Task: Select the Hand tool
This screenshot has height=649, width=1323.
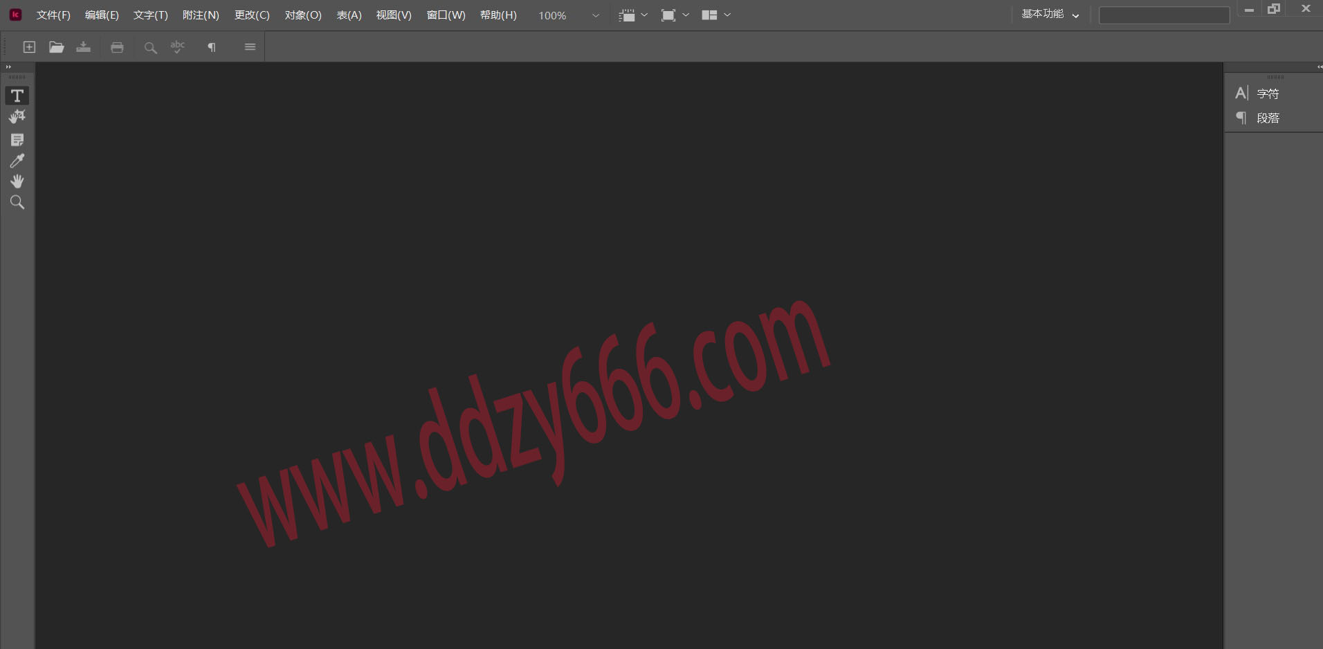Action: (x=17, y=181)
